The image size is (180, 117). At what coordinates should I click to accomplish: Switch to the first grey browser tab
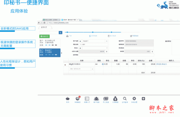(51, 20)
